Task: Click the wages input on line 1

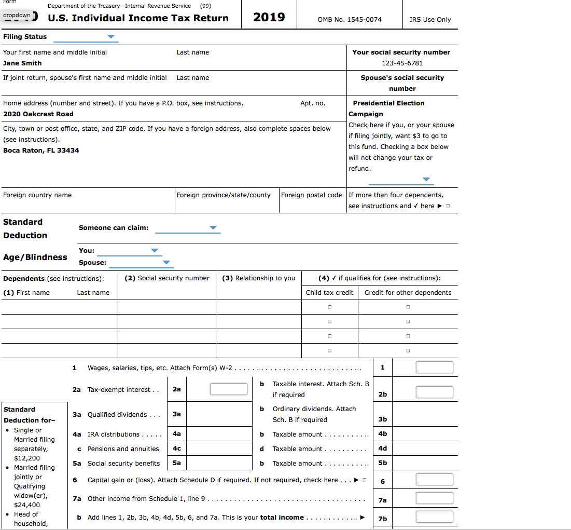Action: pos(434,367)
